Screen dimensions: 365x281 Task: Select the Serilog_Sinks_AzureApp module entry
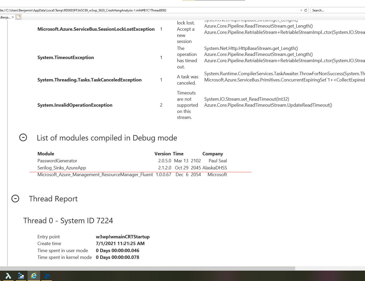pos(62,168)
